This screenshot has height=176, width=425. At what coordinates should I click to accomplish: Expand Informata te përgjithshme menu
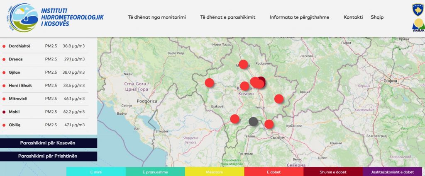(299, 17)
